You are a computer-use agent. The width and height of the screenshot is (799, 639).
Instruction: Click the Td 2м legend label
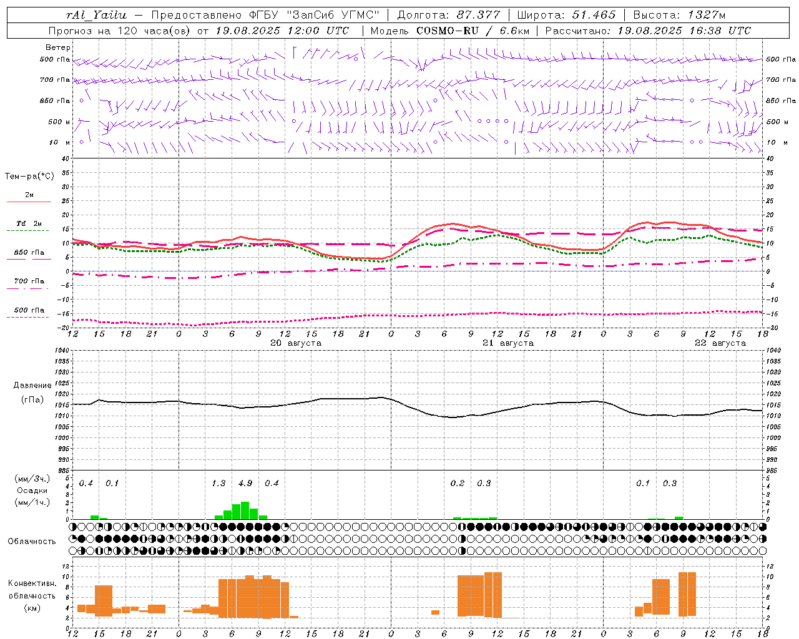(x=29, y=223)
